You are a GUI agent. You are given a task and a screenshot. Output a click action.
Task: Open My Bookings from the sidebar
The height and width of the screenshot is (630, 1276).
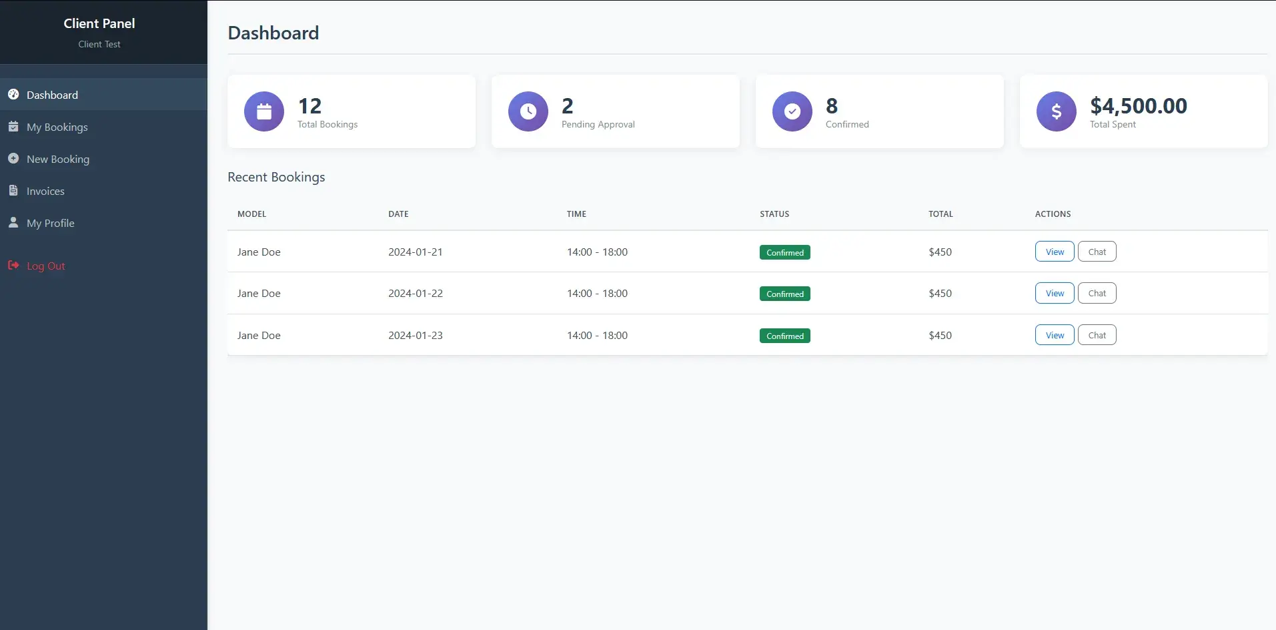click(57, 127)
